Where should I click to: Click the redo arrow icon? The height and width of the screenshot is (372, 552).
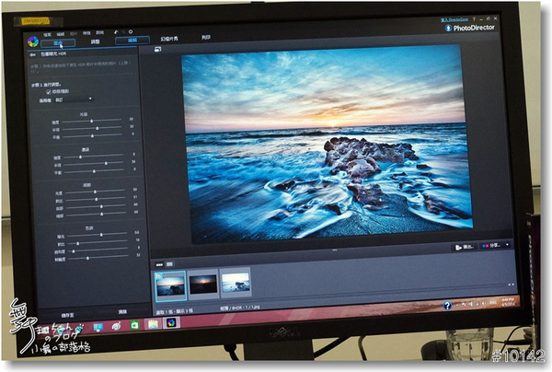click(123, 32)
